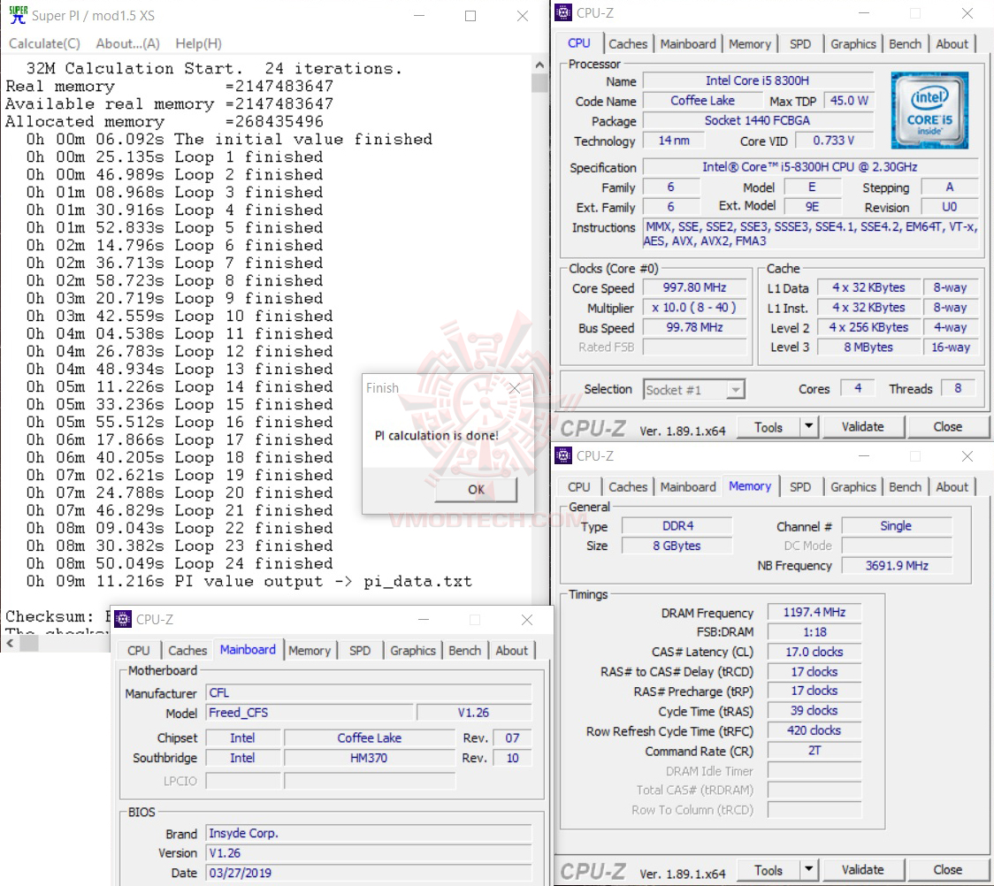Select SPD tab in the Mainboard CPU-Z window
The image size is (994, 886).
click(359, 650)
